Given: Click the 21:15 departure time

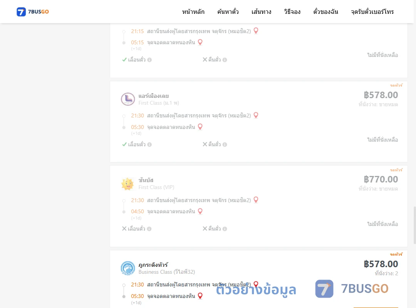Looking at the screenshot, I should [x=138, y=31].
